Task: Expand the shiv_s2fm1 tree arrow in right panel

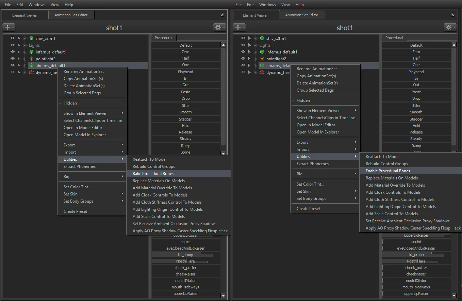Action: (x=249, y=38)
